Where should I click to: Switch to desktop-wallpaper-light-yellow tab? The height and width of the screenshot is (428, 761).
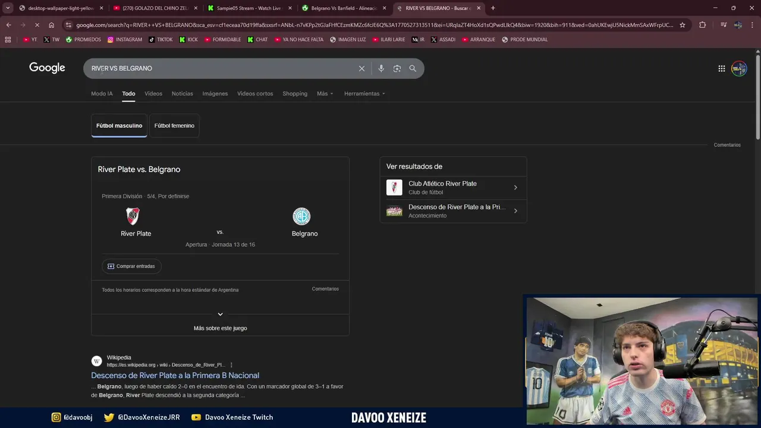coord(61,8)
